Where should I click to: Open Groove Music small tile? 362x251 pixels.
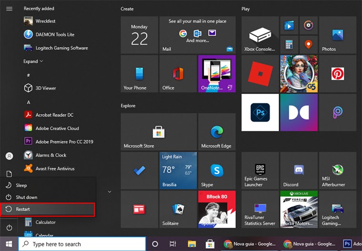(309, 25)
